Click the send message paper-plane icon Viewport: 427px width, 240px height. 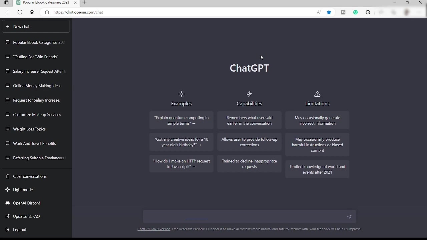[x=349, y=217]
